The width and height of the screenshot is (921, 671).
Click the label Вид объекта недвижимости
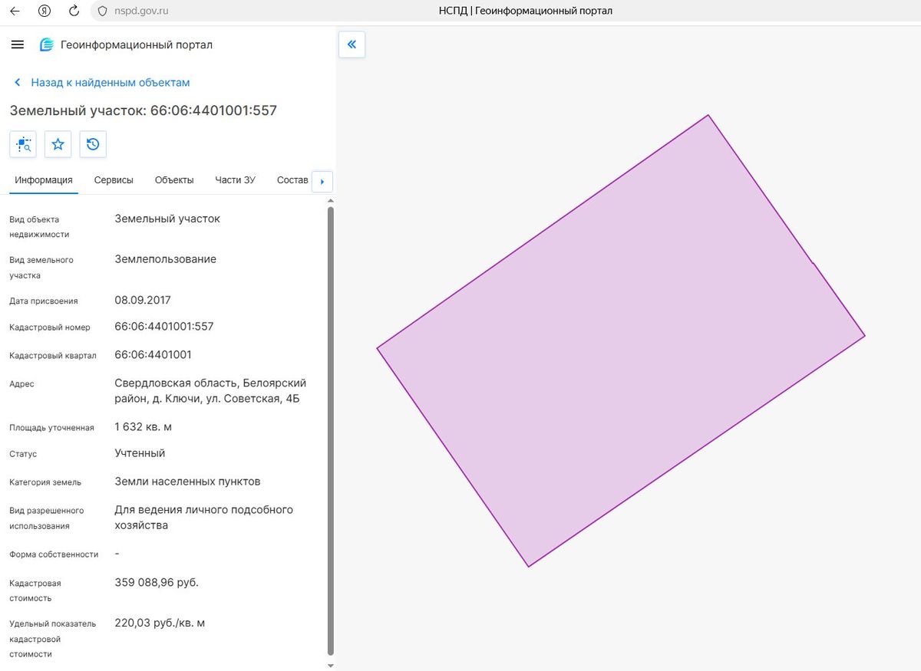click(x=39, y=227)
